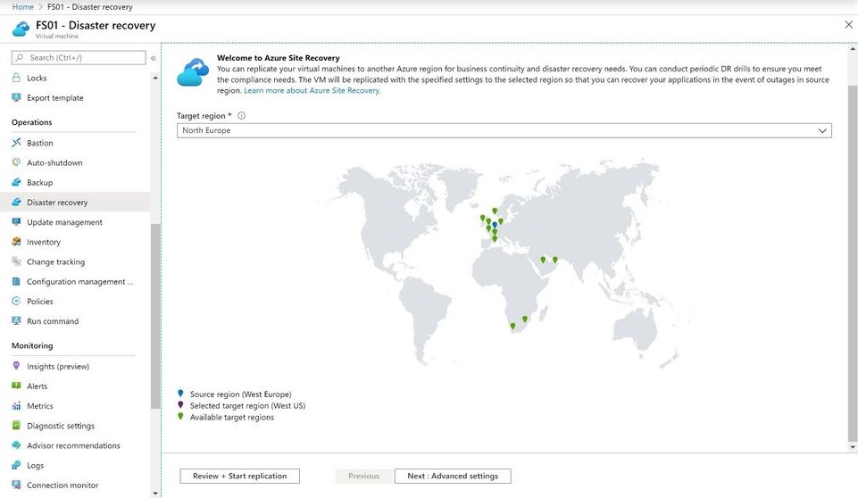The image size is (858, 498).
Task: Open Backup menu item
Action: click(x=40, y=182)
